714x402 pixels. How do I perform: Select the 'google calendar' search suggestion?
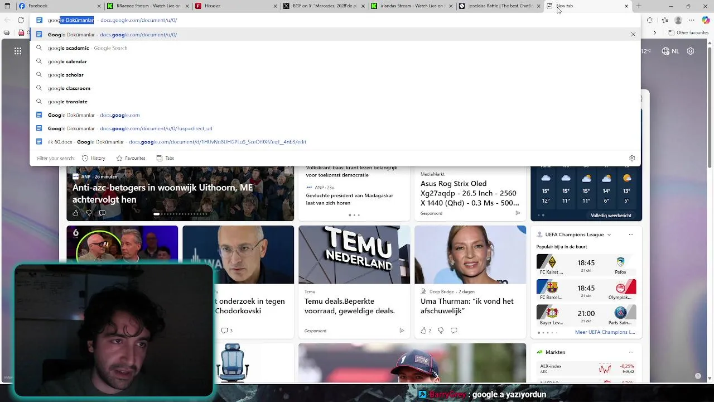pyautogui.click(x=335, y=61)
